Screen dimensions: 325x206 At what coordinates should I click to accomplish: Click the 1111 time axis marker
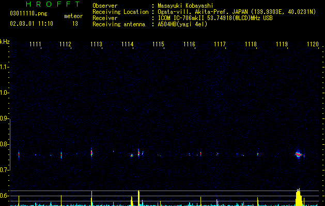point(35,44)
